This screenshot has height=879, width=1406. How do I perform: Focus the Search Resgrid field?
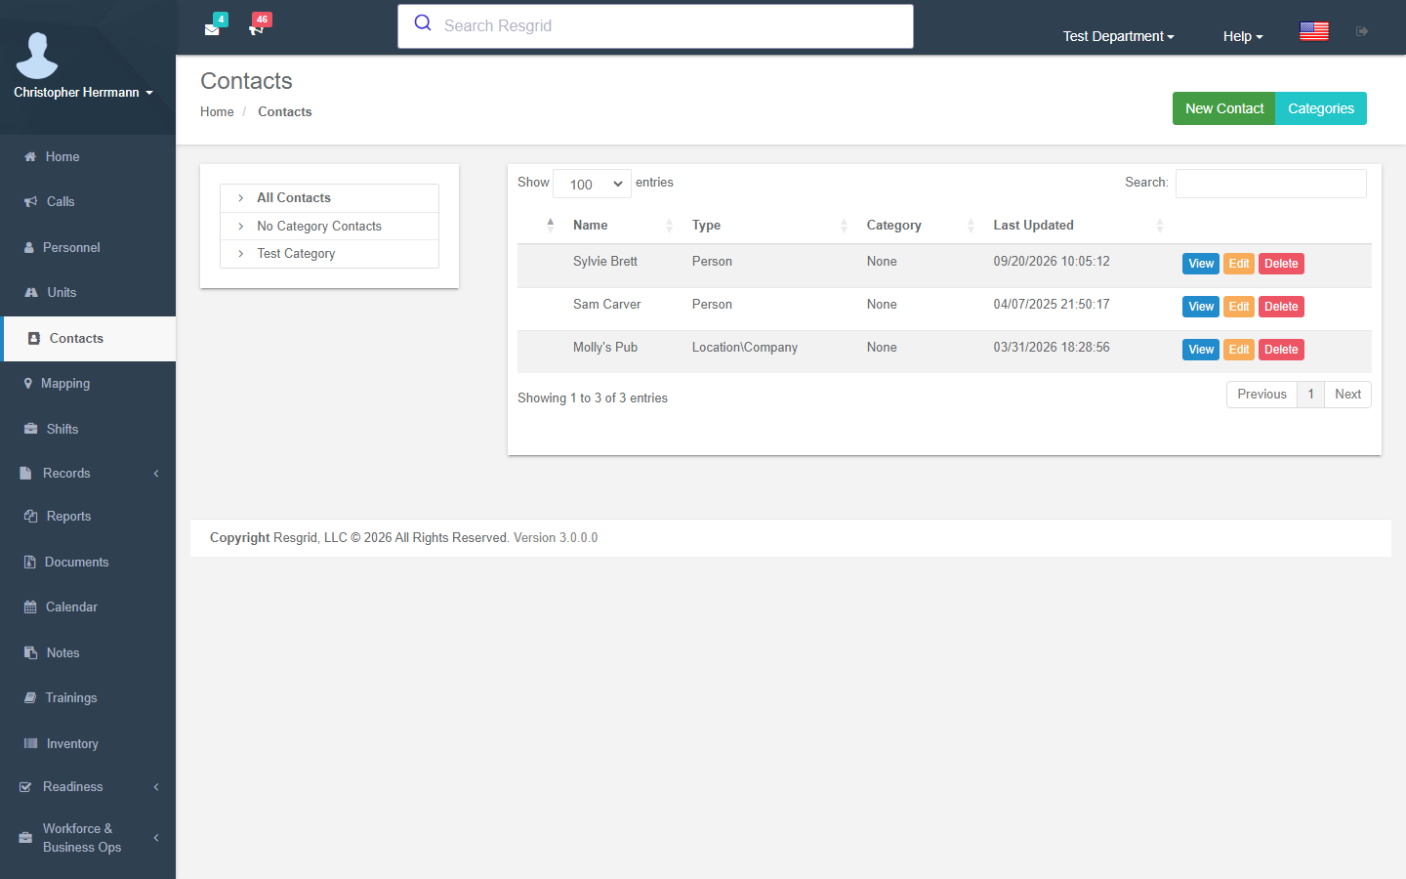pyautogui.click(x=655, y=26)
